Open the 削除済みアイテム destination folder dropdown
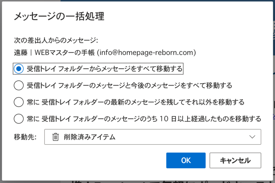 point(153,137)
